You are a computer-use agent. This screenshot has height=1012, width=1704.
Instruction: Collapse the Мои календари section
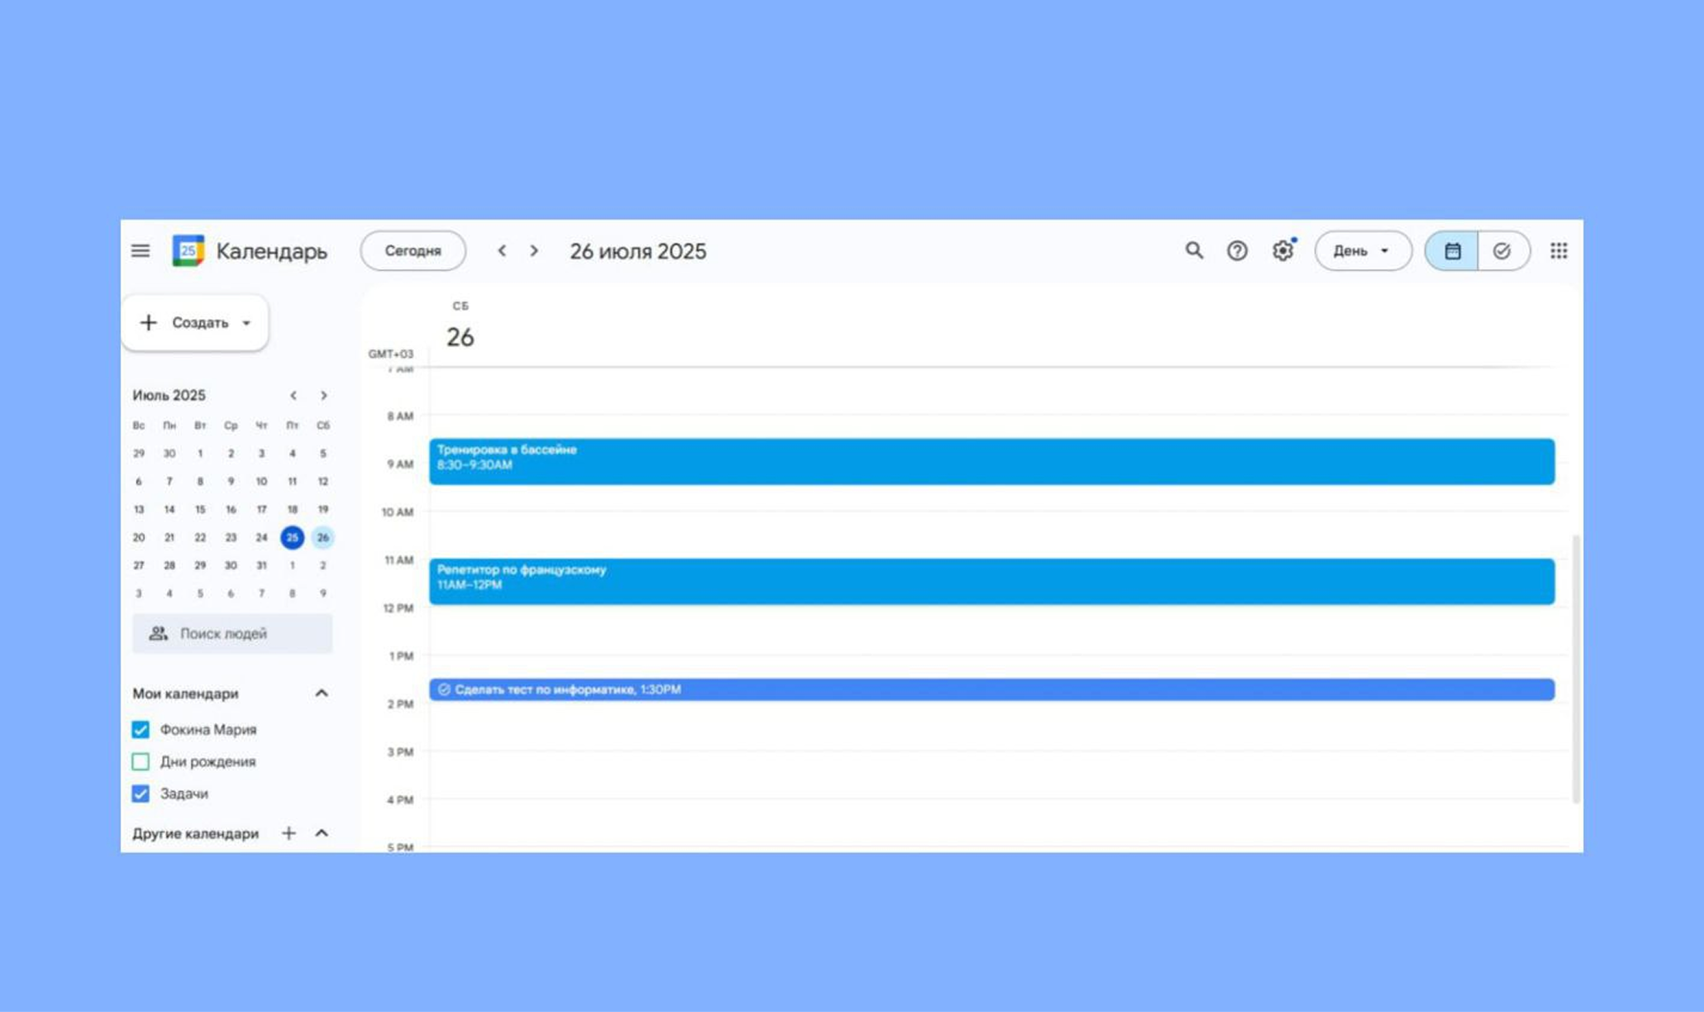tap(322, 693)
